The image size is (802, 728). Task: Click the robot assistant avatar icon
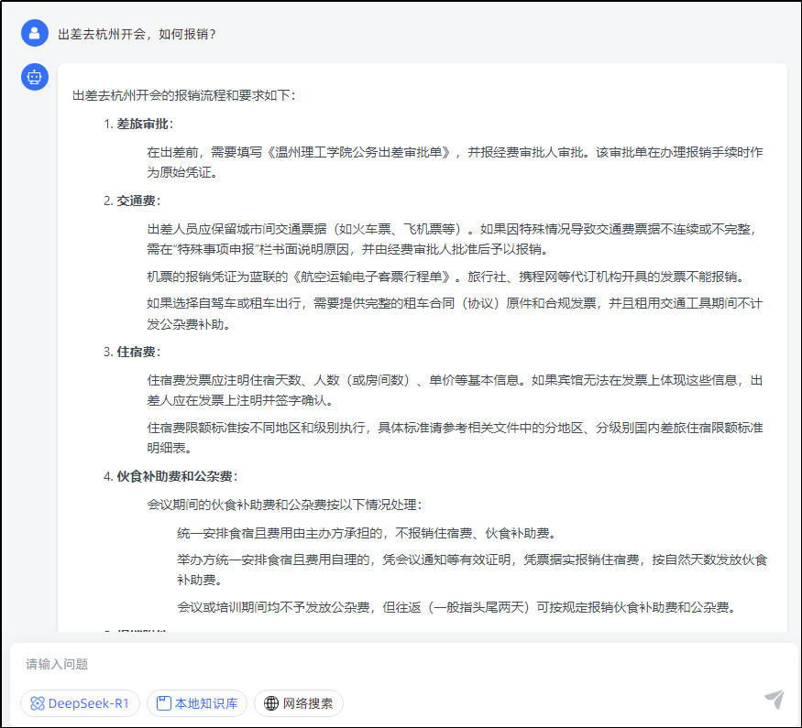click(34, 77)
